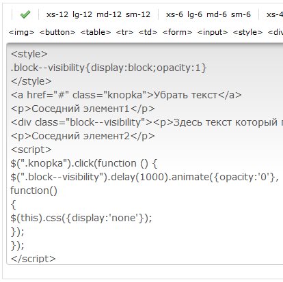Screen dimensions: 283x282
Task: Place cursor on the <script> opening line
Action: coord(31,150)
